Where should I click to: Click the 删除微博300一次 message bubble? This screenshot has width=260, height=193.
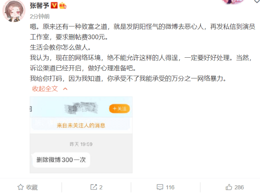(61, 160)
